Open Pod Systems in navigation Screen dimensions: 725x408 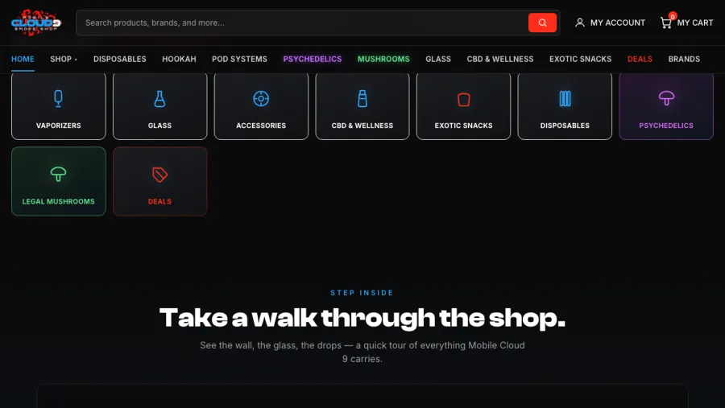point(239,59)
